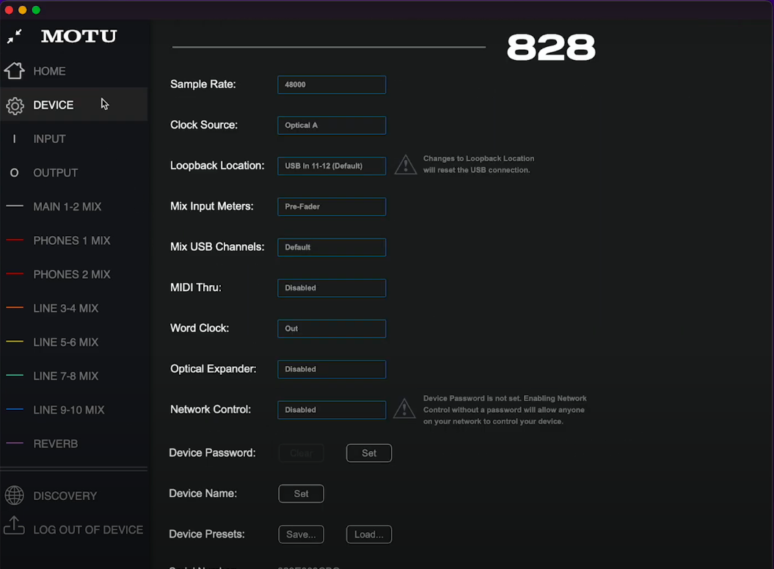Click the Device Presets Save... button
This screenshot has width=774, height=569.
(301, 535)
